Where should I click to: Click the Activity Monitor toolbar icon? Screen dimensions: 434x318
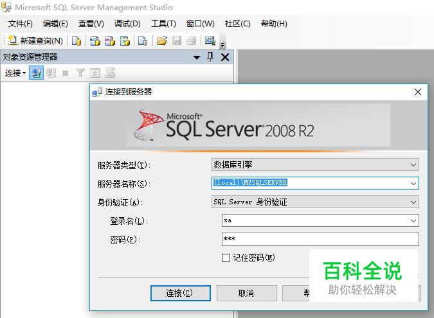[210, 40]
